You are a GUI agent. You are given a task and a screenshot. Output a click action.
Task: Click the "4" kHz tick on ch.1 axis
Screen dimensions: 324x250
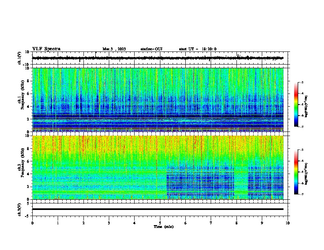click(x=29, y=107)
